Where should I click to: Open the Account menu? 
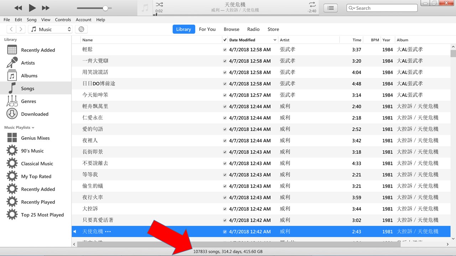click(83, 20)
